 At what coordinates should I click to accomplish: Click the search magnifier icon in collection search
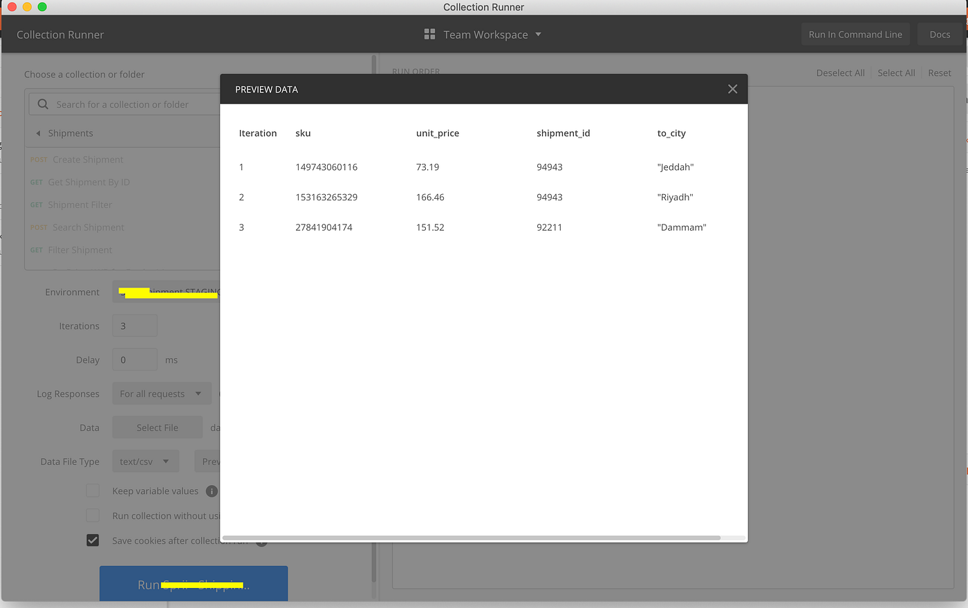pyautogui.click(x=42, y=104)
